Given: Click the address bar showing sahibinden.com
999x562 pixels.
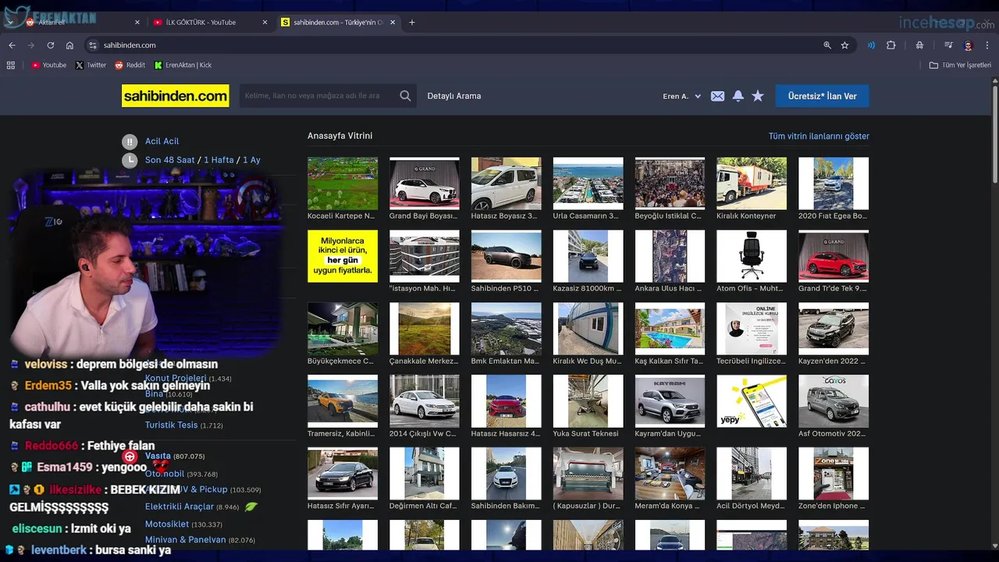Looking at the screenshot, I should [x=453, y=45].
